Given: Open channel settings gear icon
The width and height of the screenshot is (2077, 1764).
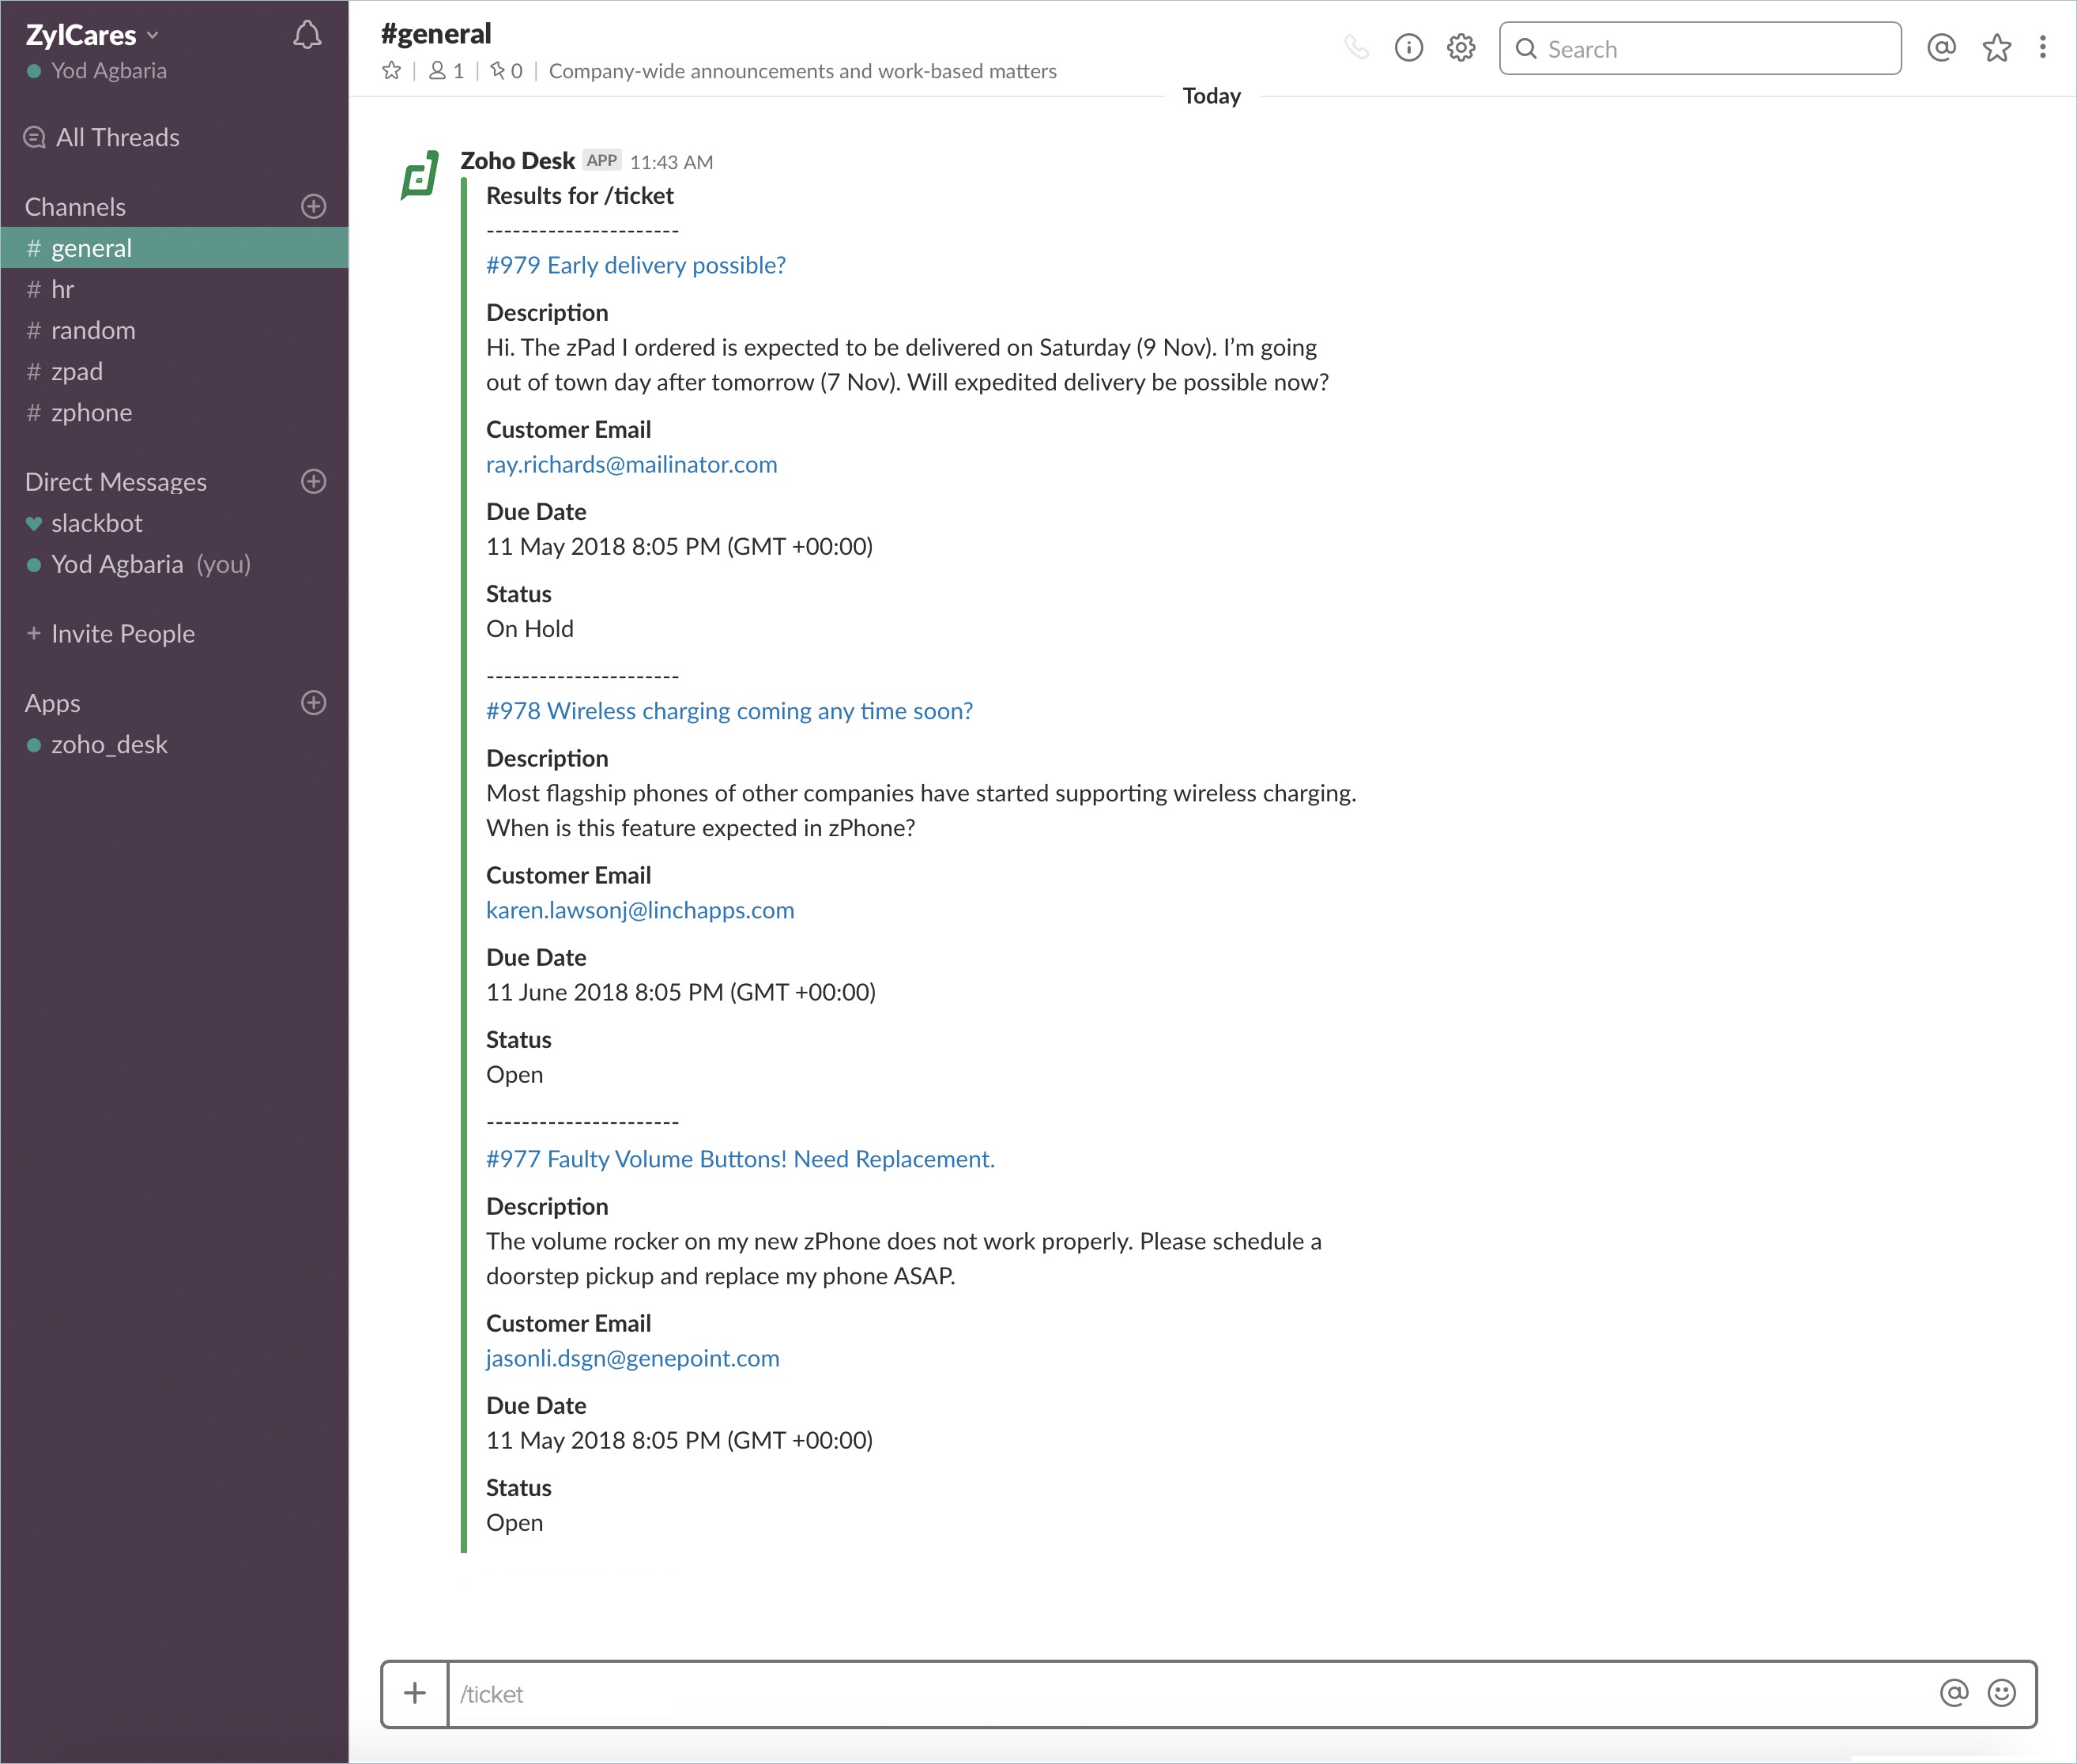Looking at the screenshot, I should pyautogui.click(x=1461, y=47).
